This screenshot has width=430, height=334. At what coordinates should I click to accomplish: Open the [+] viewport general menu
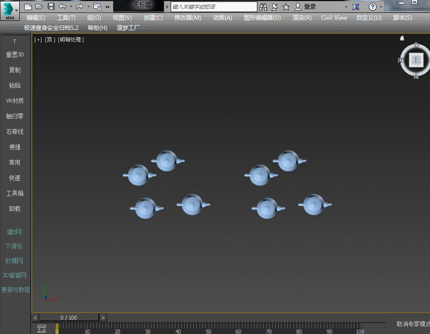[x=38, y=40]
